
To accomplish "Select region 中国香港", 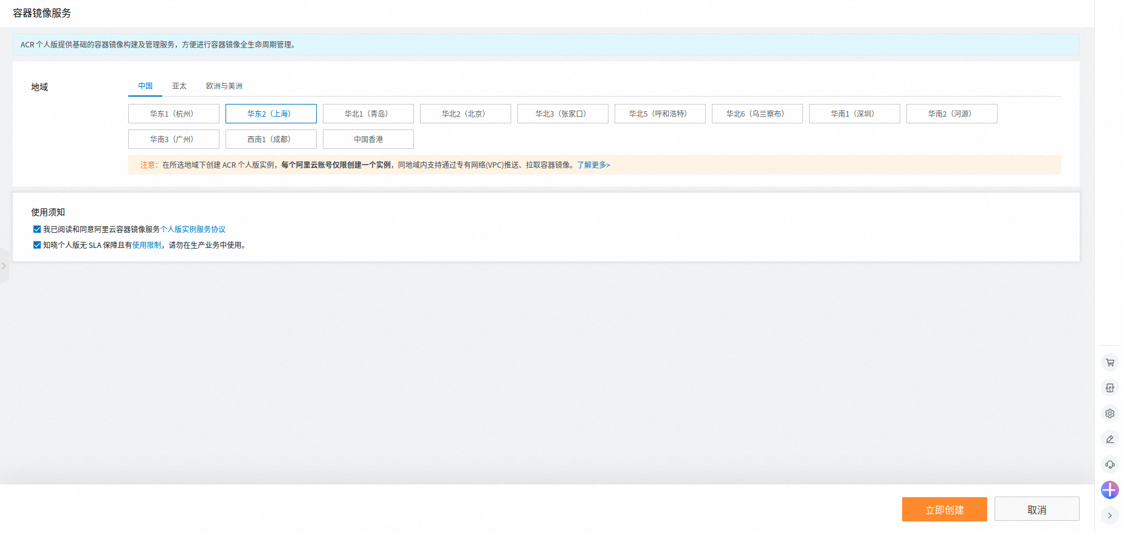I will coord(368,139).
